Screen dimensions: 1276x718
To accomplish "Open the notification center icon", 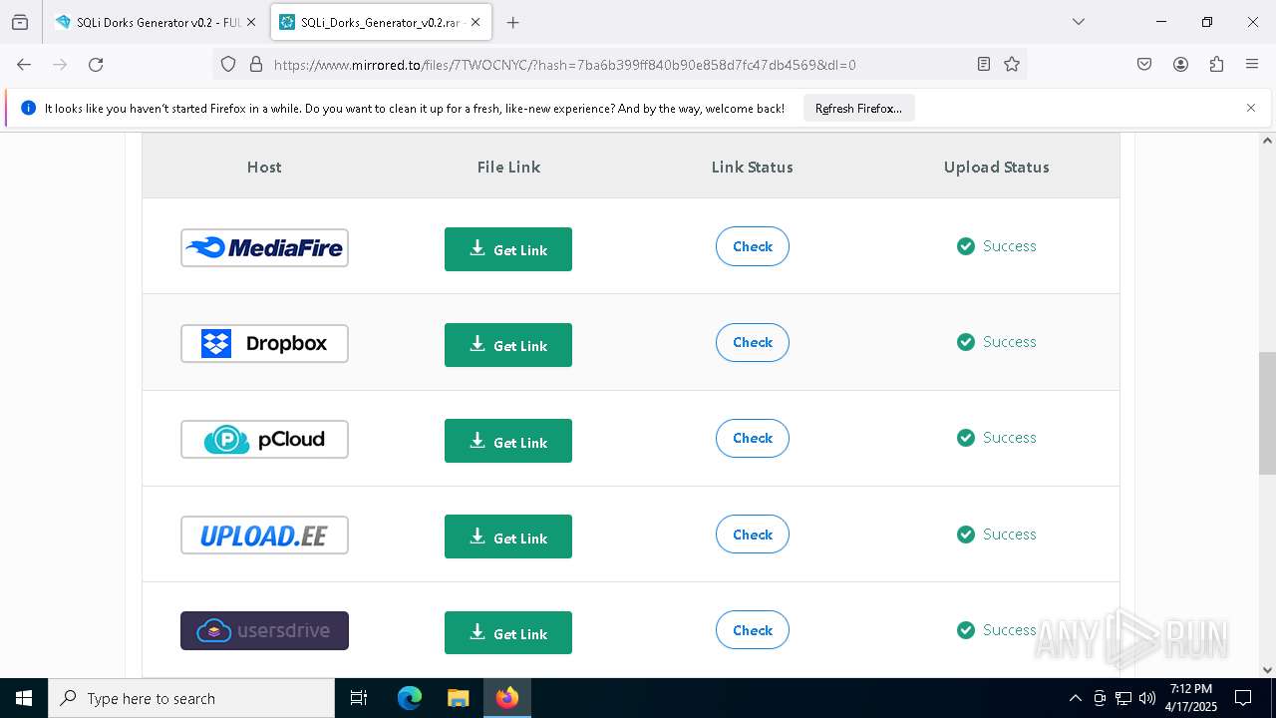I will (1243, 698).
